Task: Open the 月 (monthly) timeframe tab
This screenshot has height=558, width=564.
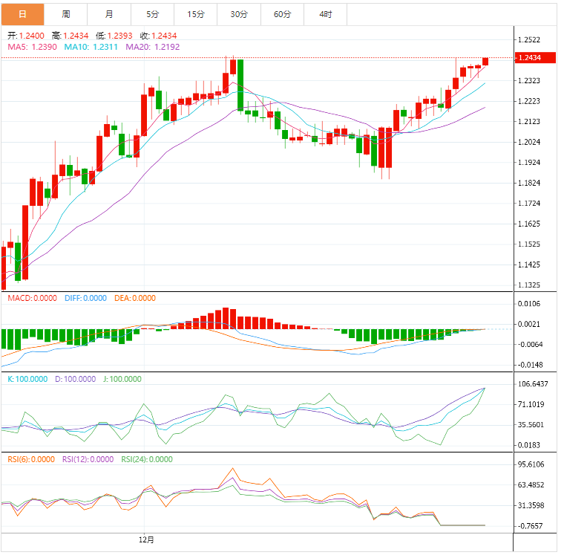Action: click(x=109, y=14)
